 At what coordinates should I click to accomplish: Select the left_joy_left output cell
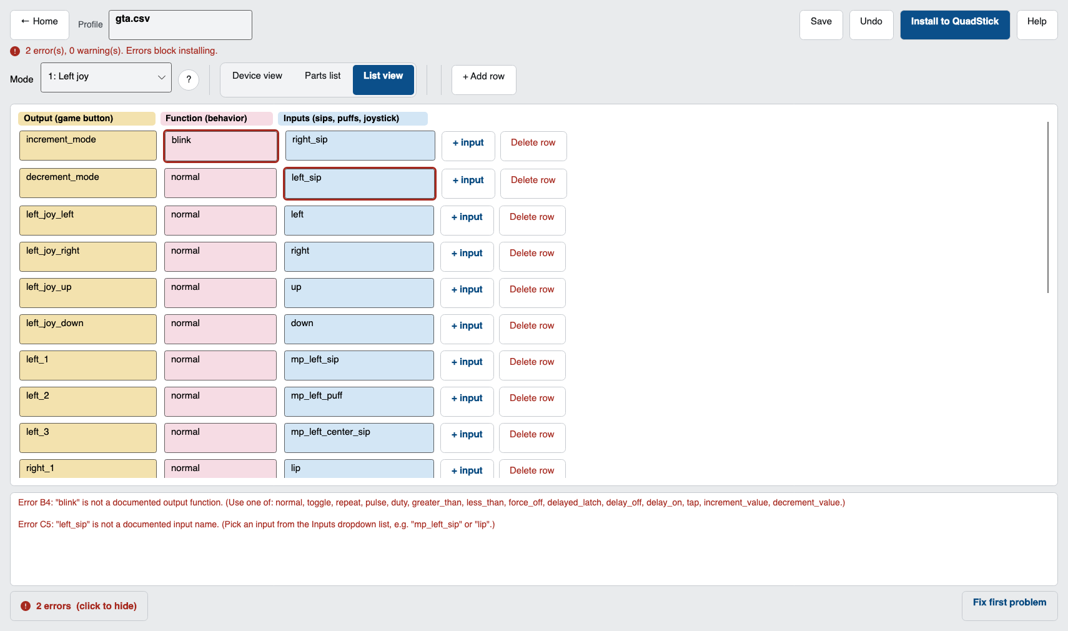(88, 221)
